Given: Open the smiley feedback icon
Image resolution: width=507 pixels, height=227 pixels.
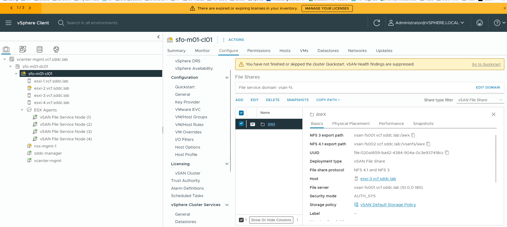Looking at the screenshot, I should (479, 23).
